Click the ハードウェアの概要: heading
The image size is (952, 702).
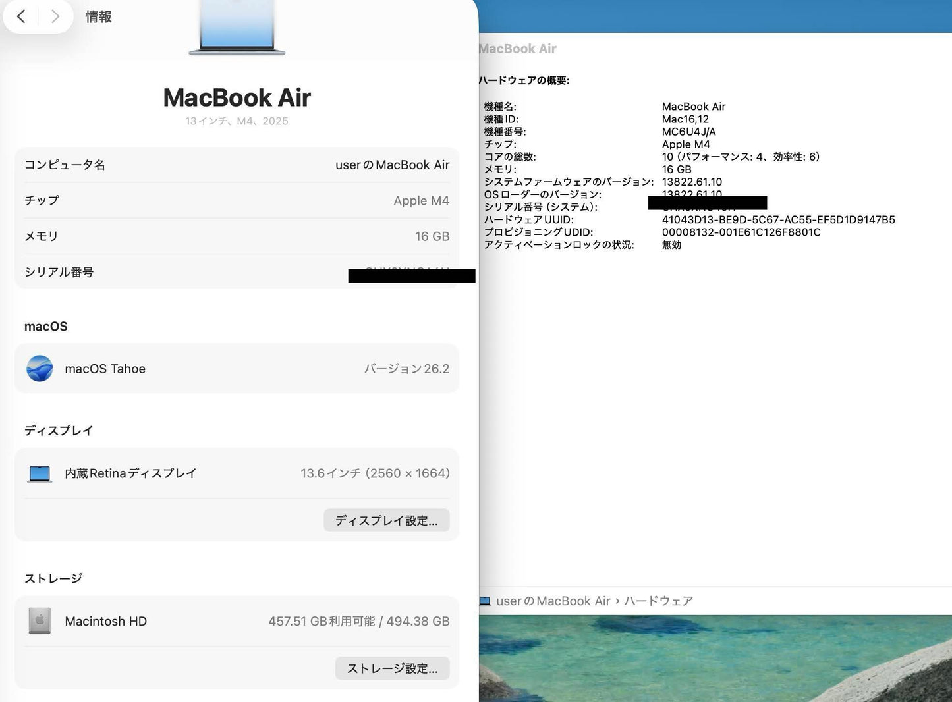[x=524, y=80]
